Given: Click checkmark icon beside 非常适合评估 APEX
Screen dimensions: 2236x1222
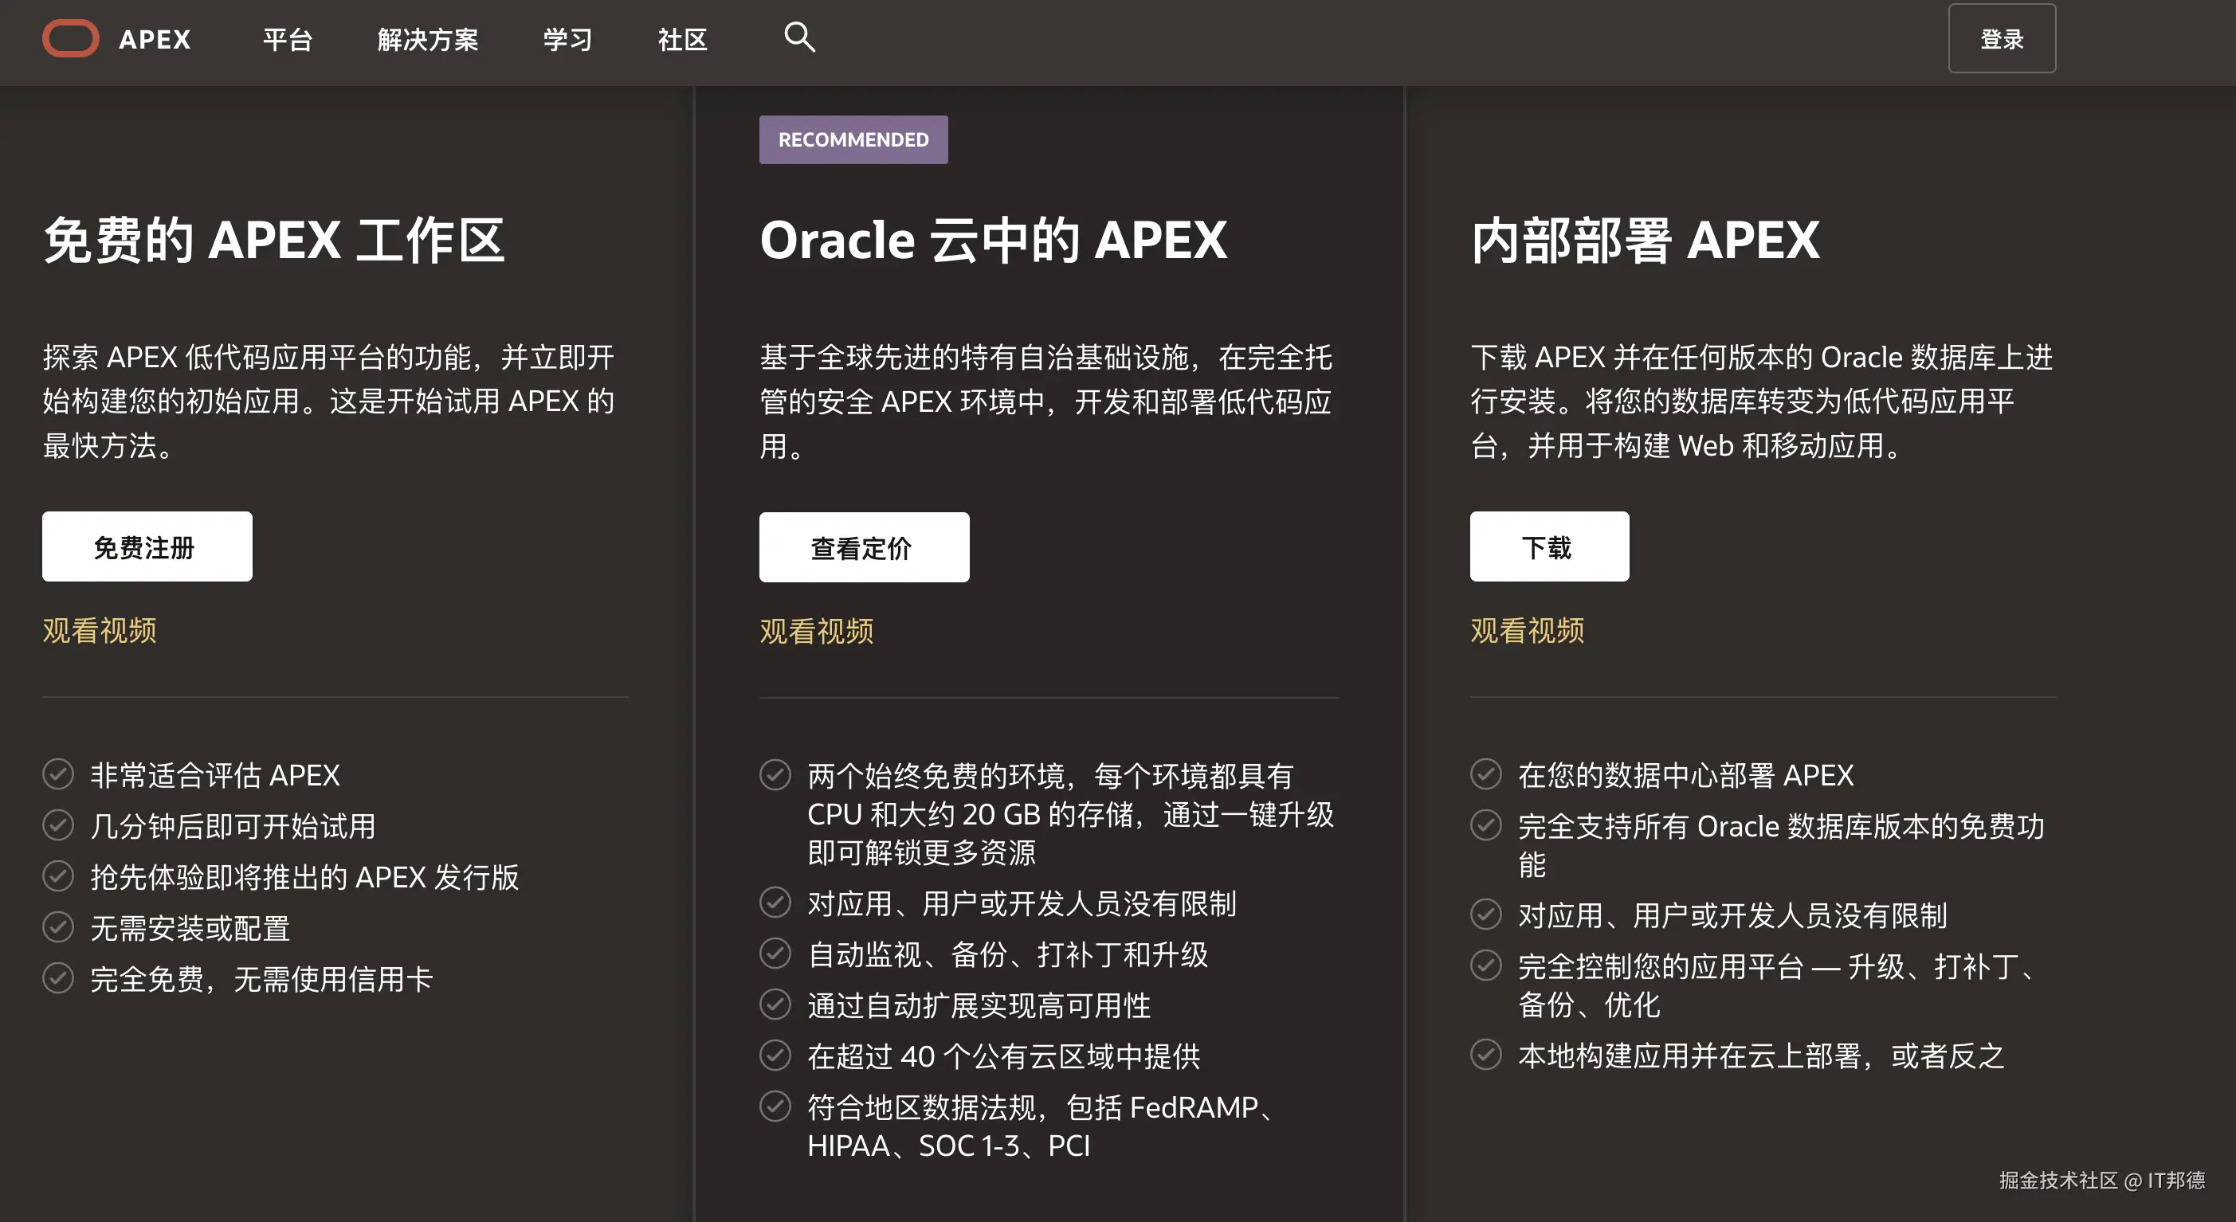Looking at the screenshot, I should pyautogui.click(x=58, y=774).
